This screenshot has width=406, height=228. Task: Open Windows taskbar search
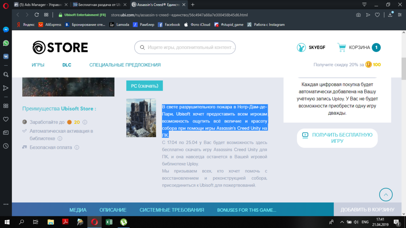tap(22, 222)
